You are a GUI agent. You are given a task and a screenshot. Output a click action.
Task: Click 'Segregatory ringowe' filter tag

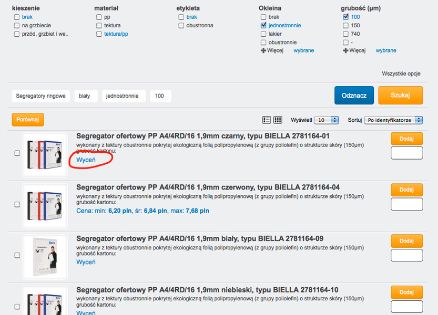pos(41,96)
